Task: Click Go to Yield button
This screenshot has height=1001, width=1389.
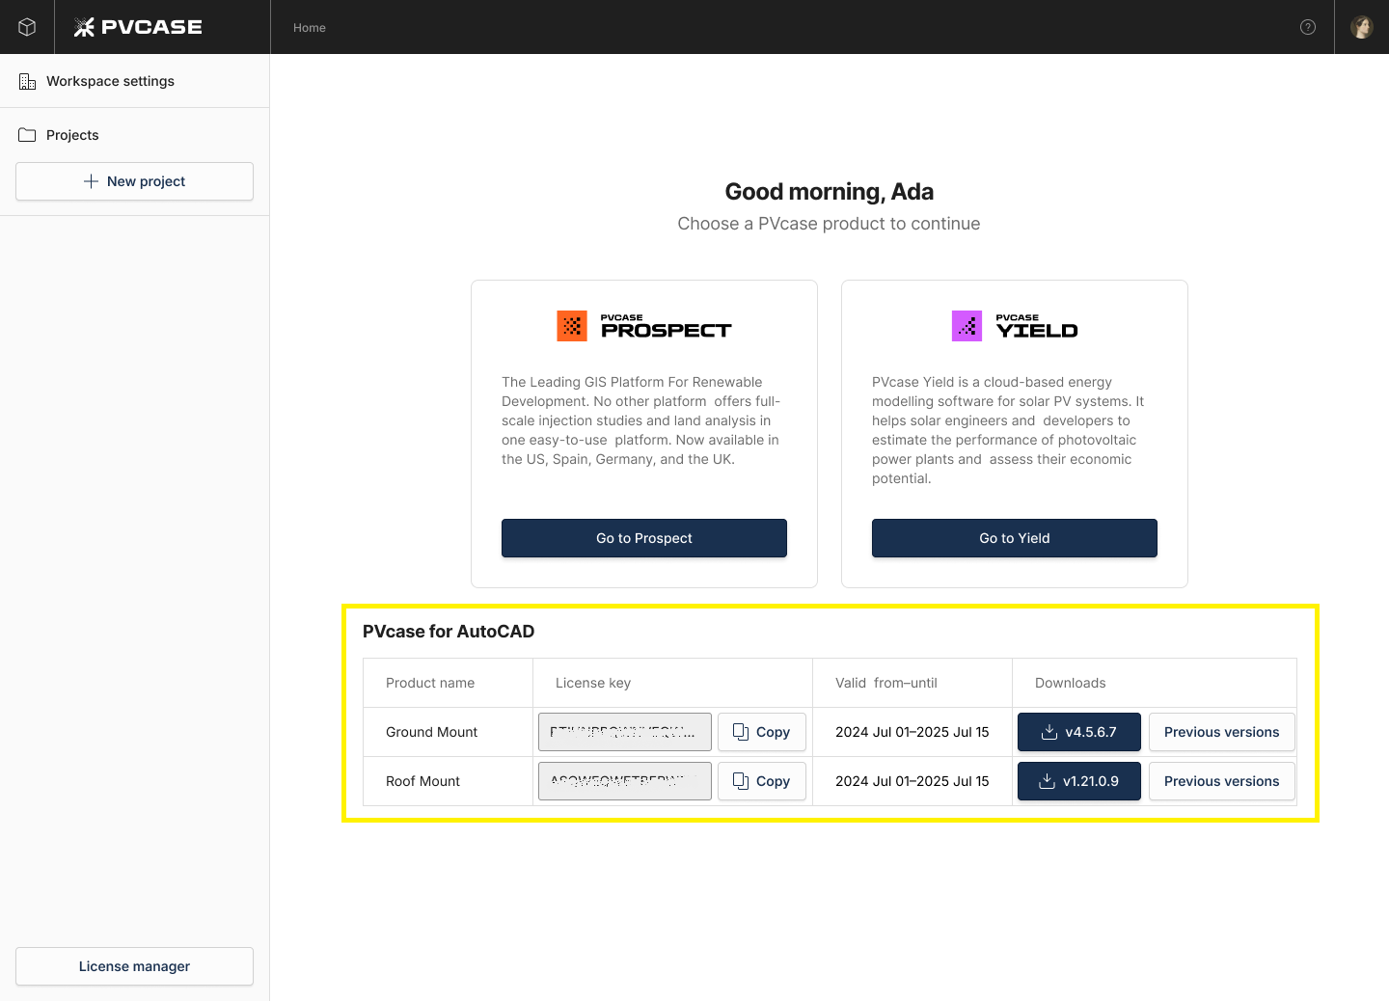Action: click(1015, 538)
